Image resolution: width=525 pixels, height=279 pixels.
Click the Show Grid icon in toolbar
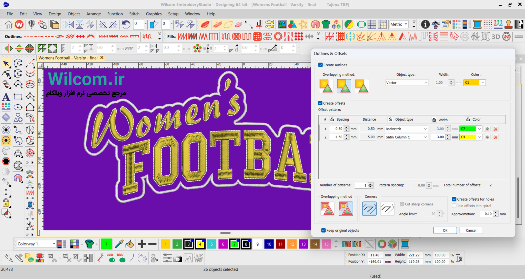372,25
